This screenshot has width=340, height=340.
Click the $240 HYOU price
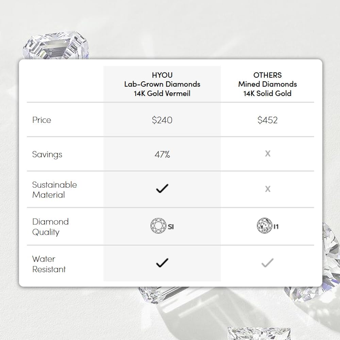click(162, 120)
